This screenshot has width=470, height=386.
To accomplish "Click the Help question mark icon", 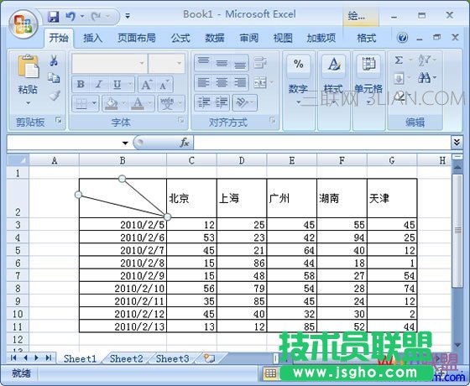I will point(402,38).
